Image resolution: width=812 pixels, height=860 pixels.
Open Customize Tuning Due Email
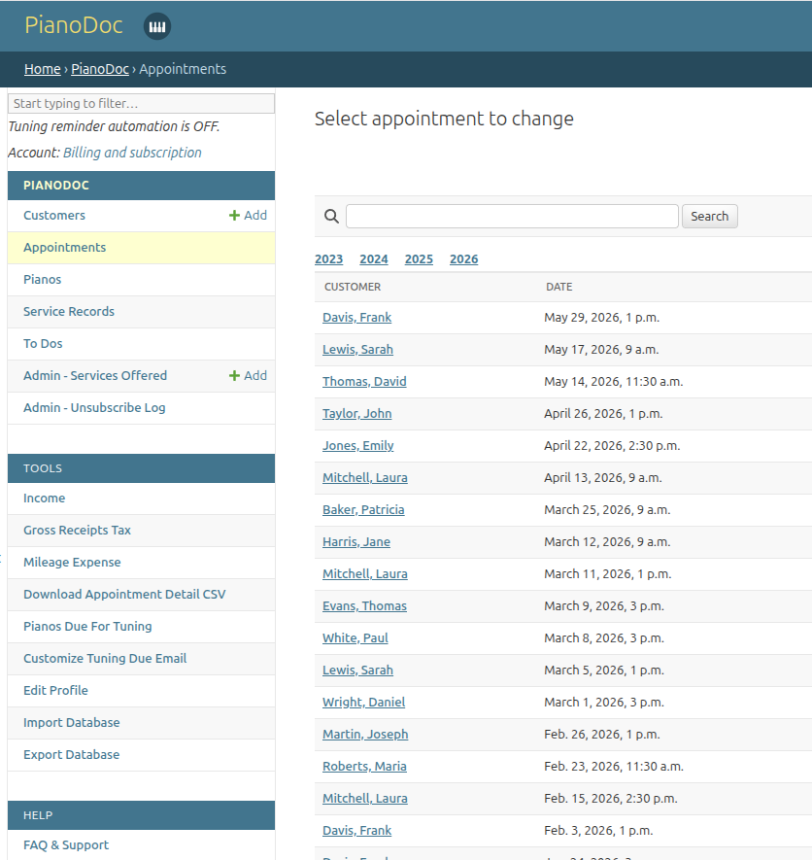coord(105,659)
